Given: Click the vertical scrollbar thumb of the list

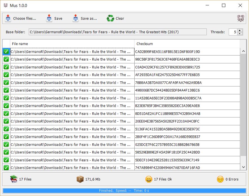Looking at the screenshot, I should click(x=243, y=105).
